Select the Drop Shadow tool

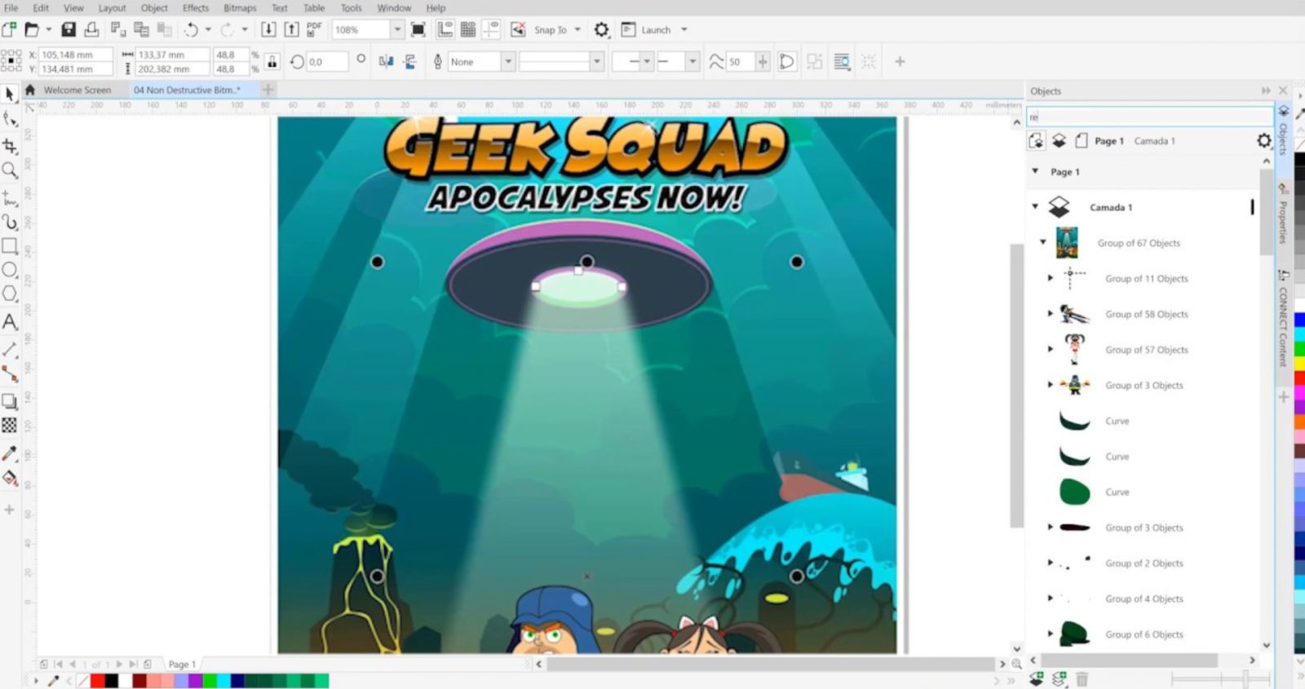[10, 400]
